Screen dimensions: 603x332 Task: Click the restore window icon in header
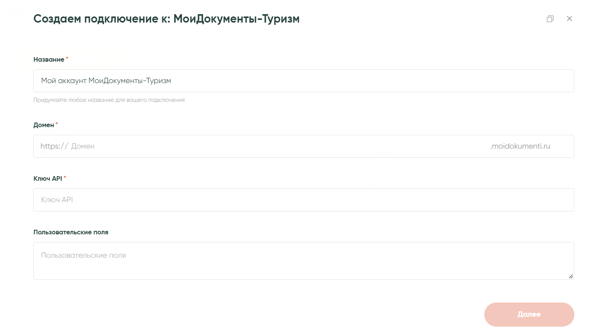[550, 19]
